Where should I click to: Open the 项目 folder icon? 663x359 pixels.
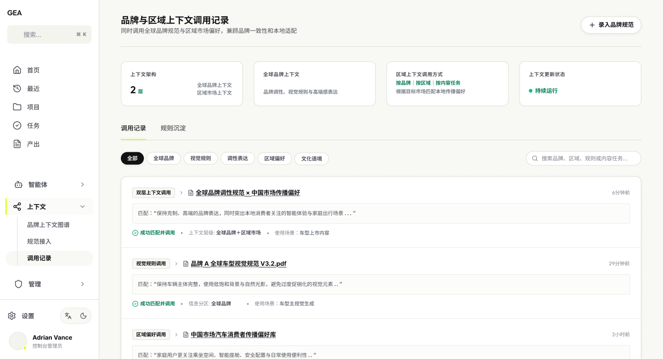(x=17, y=107)
